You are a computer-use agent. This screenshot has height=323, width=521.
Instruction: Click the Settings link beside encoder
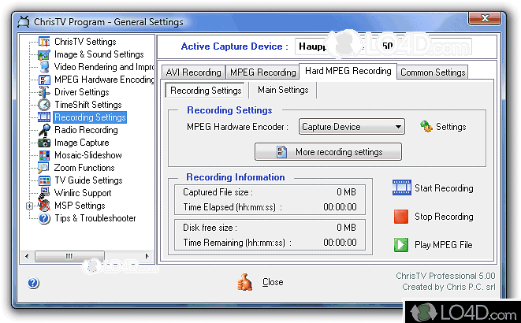(451, 127)
